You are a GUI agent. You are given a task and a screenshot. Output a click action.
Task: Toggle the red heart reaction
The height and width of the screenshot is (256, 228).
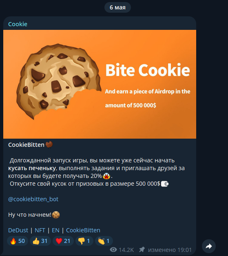coord(63,241)
